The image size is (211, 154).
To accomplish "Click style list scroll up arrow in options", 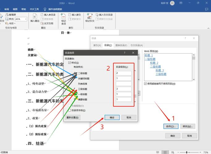I will (x=135, y=71).
